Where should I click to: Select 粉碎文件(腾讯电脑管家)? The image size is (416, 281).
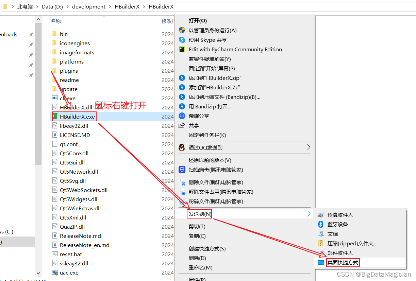[216, 201]
